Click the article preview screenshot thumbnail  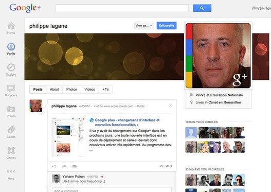pyautogui.click(x=68, y=137)
